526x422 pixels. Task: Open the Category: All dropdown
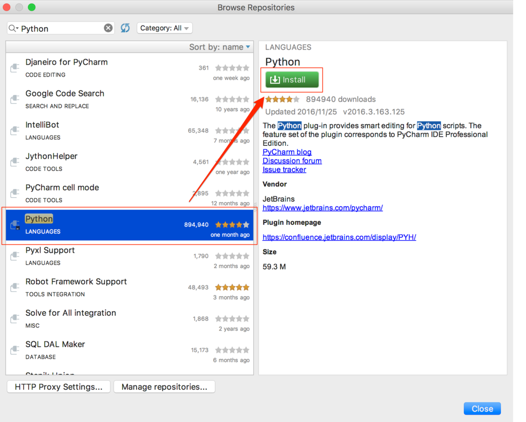point(164,28)
